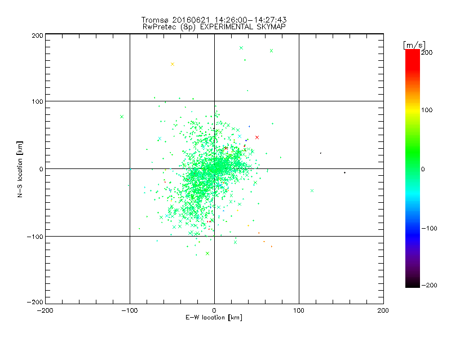Viewport: 451px width, 338px height.
Task: Click the black dot near the right plot edge
Action: pos(344,173)
